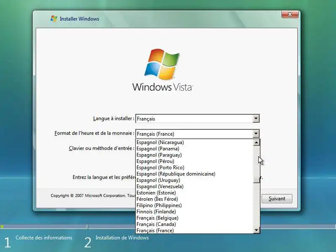The height and width of the screenshot is (252, 336).
Task: Click the Langue à installer combo box field
Action: click(x=197, y=118)
